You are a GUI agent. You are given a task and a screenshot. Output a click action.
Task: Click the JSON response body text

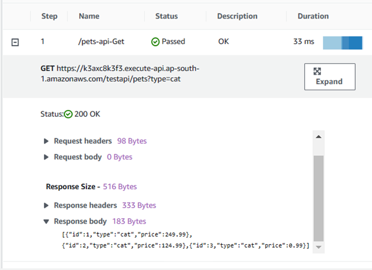pyautogui.click(x=185, y=240)
